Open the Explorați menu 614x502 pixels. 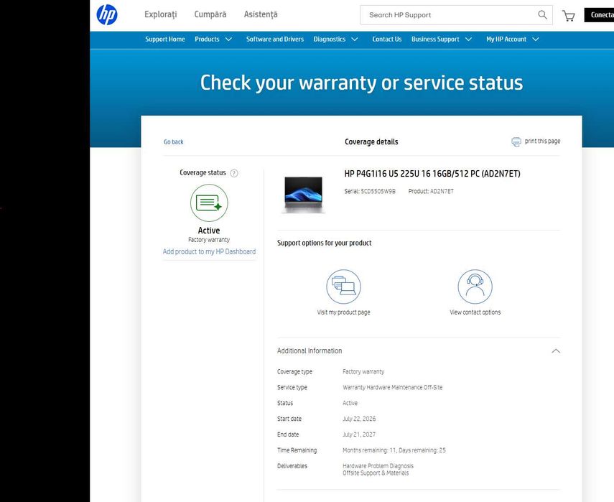point(161,14)
